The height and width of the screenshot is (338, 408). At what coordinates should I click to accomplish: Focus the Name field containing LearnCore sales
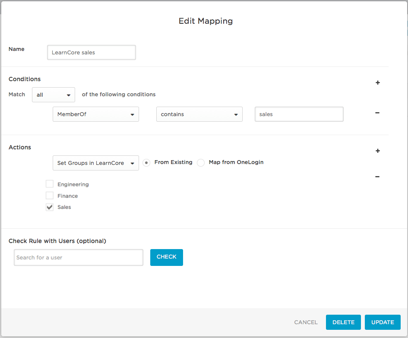click(x=91, y=53)
